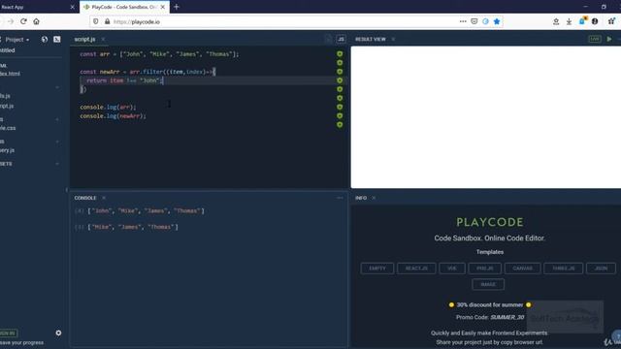621x349 pixels.
Task: Choose the EMPTY template
Action: point(377,269)
